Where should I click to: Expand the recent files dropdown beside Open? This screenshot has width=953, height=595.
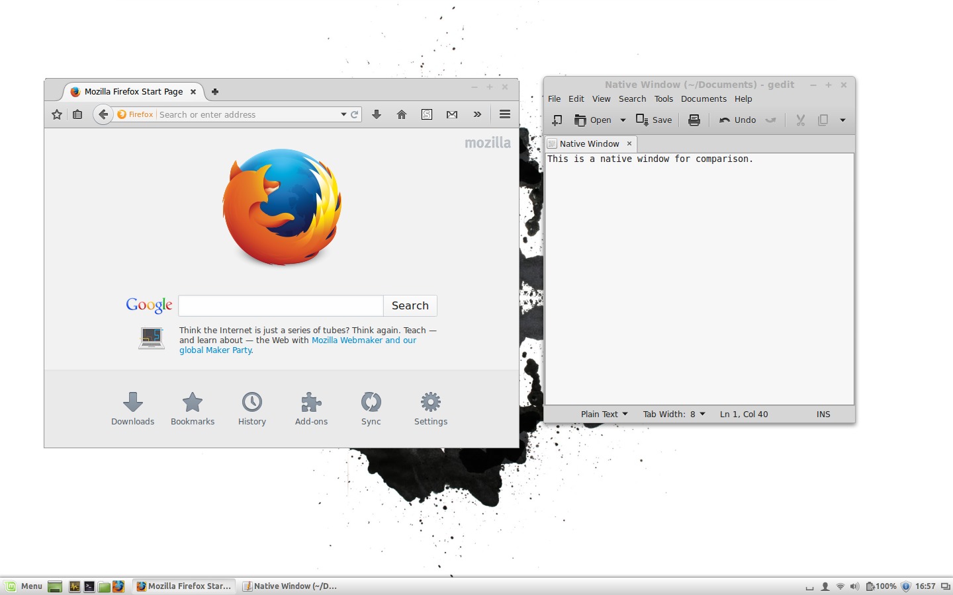click(x=623, y=120)
